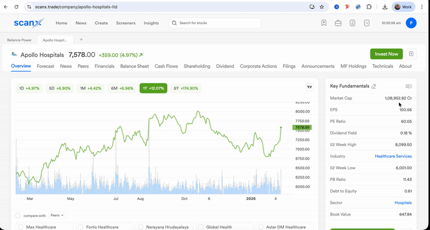Click the 1,08,952.82 Cr market cap value
This screenshot has height=230, width=430.
(398, 98)
